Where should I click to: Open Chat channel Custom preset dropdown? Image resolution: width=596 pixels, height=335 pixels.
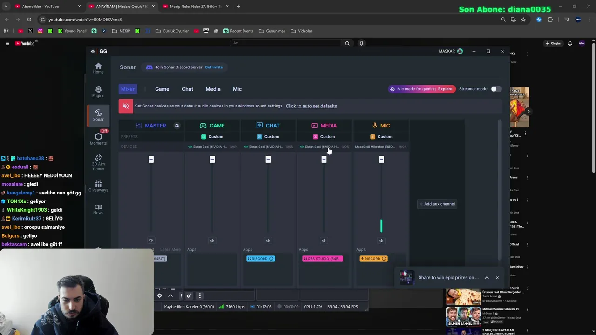point(268,137)
